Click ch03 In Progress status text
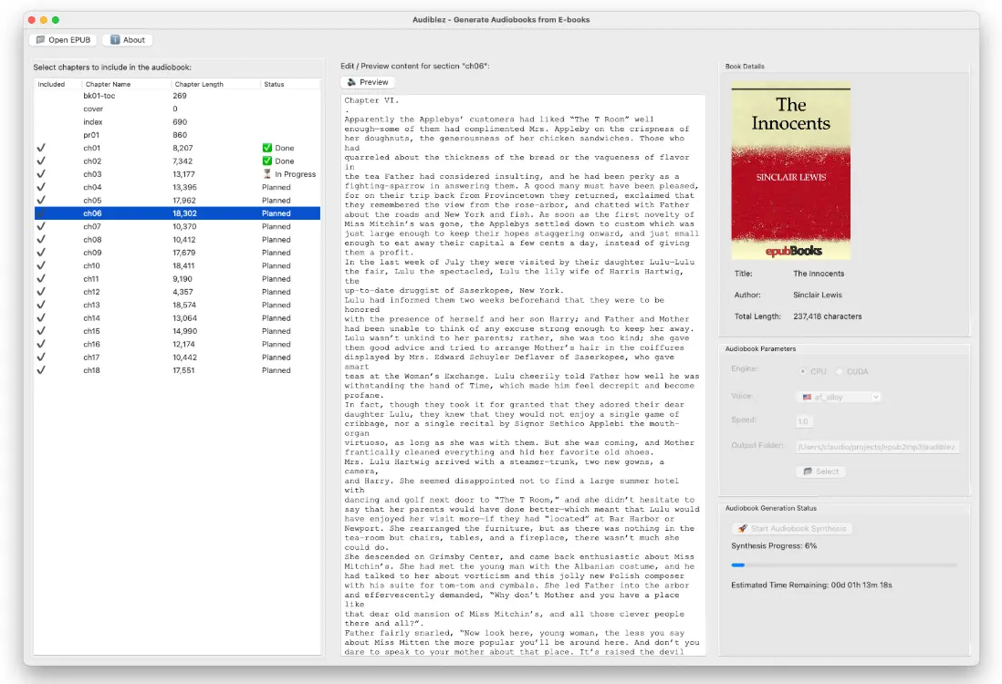This screenshot has height=684, width=1002. (296, 174)
